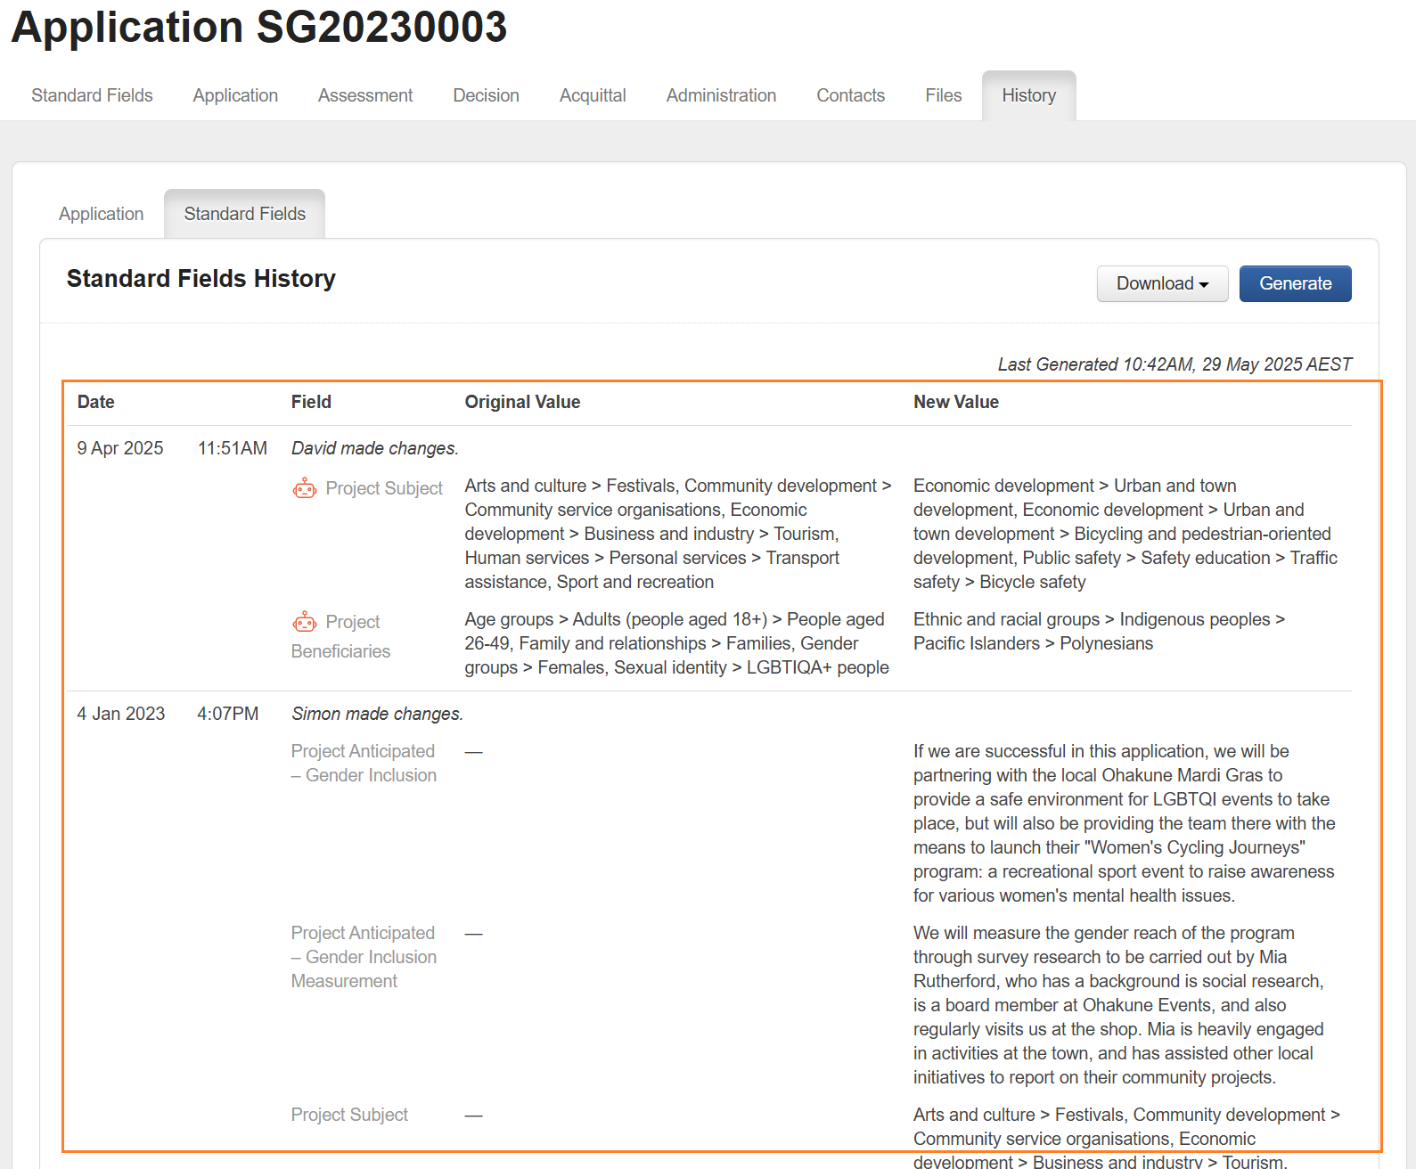1416x1169 pixels.
Task: Navigate to the Administration tab
Action: [721, 95]
